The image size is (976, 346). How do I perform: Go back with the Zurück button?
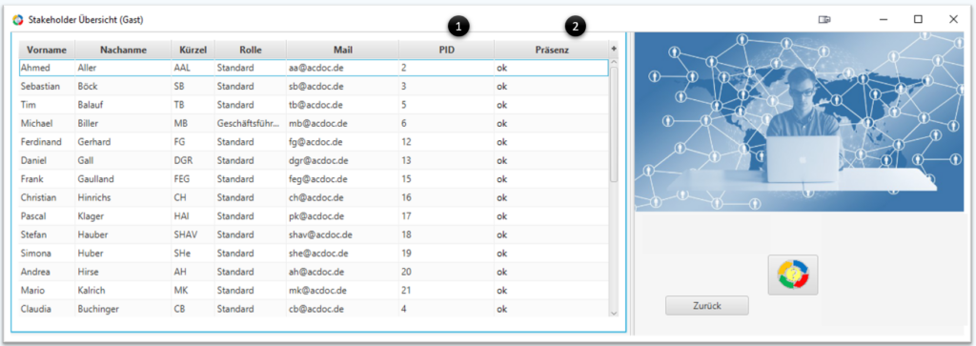point(707,306)
